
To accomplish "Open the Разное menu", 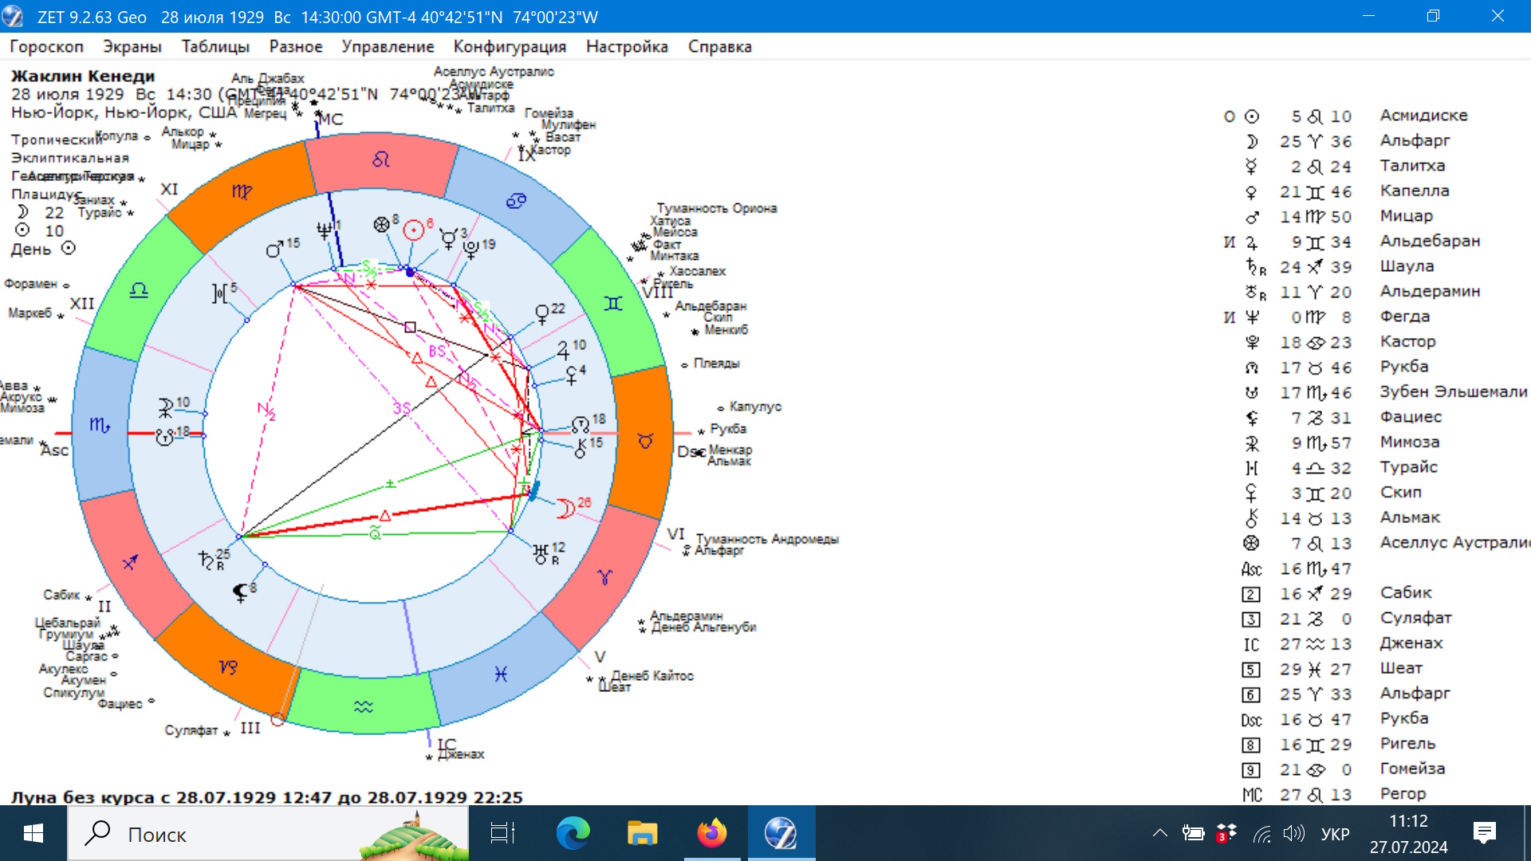I will (296, 46).
